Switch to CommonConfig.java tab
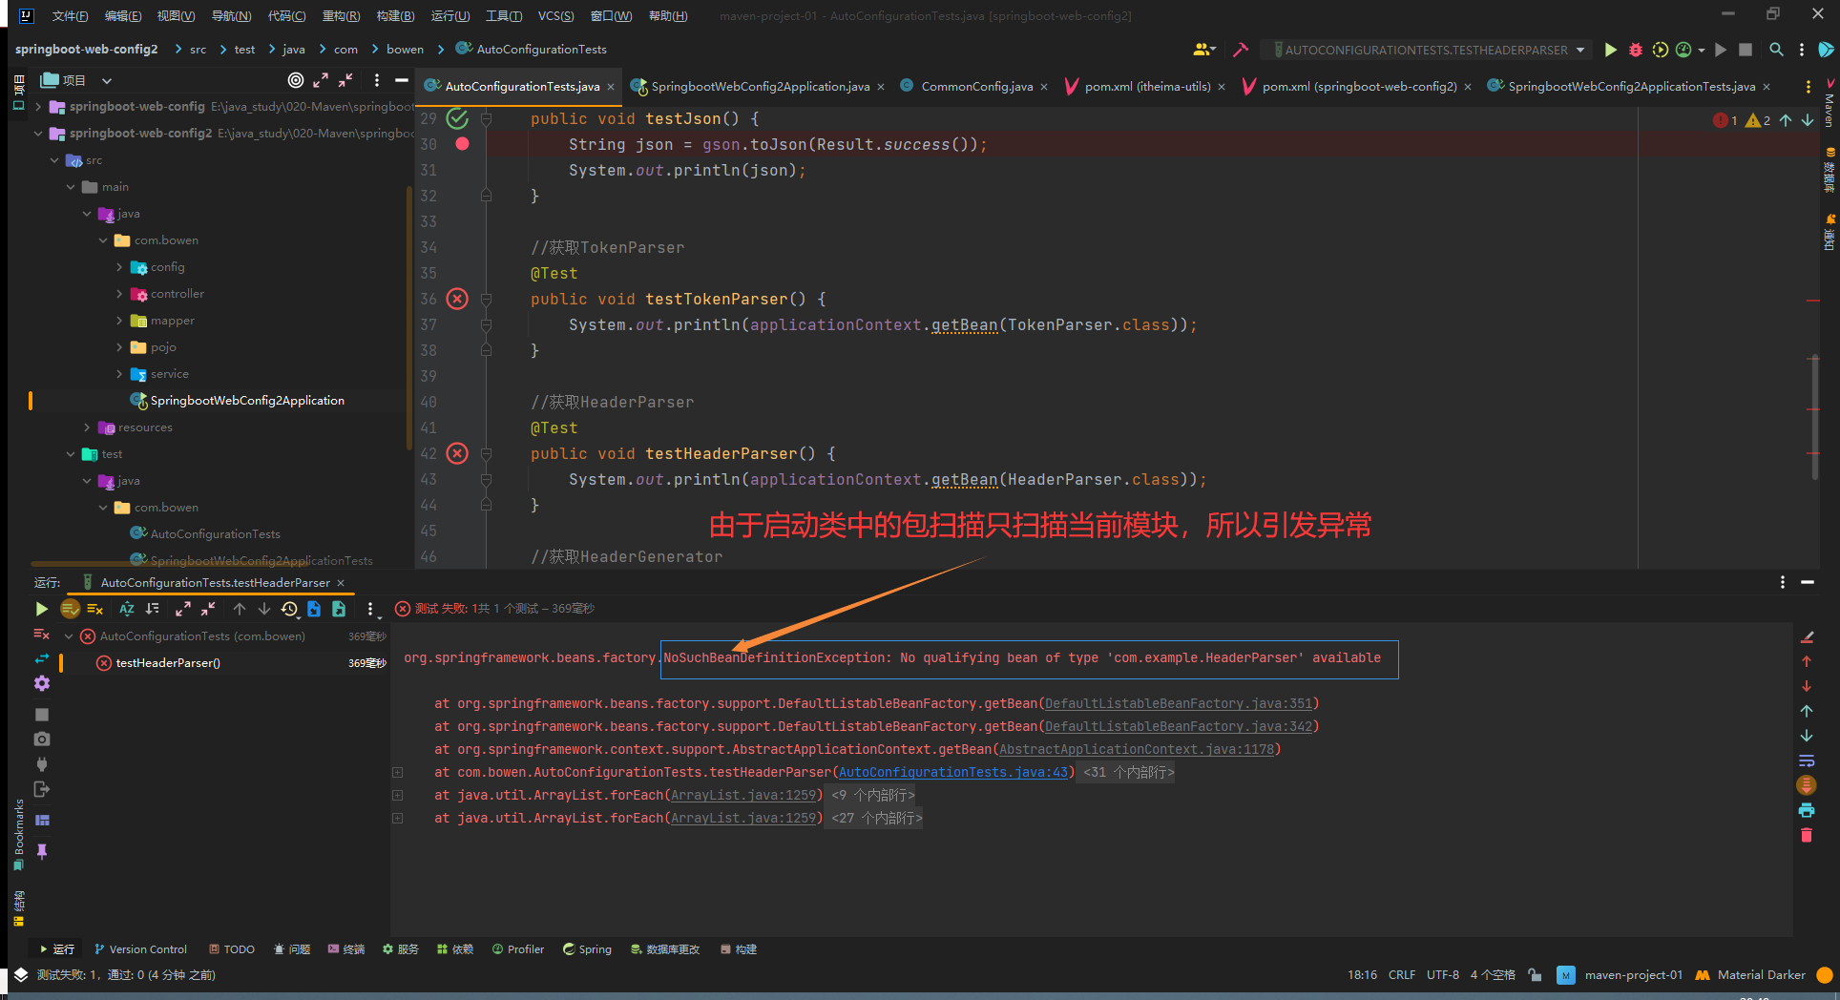The width and height of the screenshot is (1840, 1000). point(976,87)
